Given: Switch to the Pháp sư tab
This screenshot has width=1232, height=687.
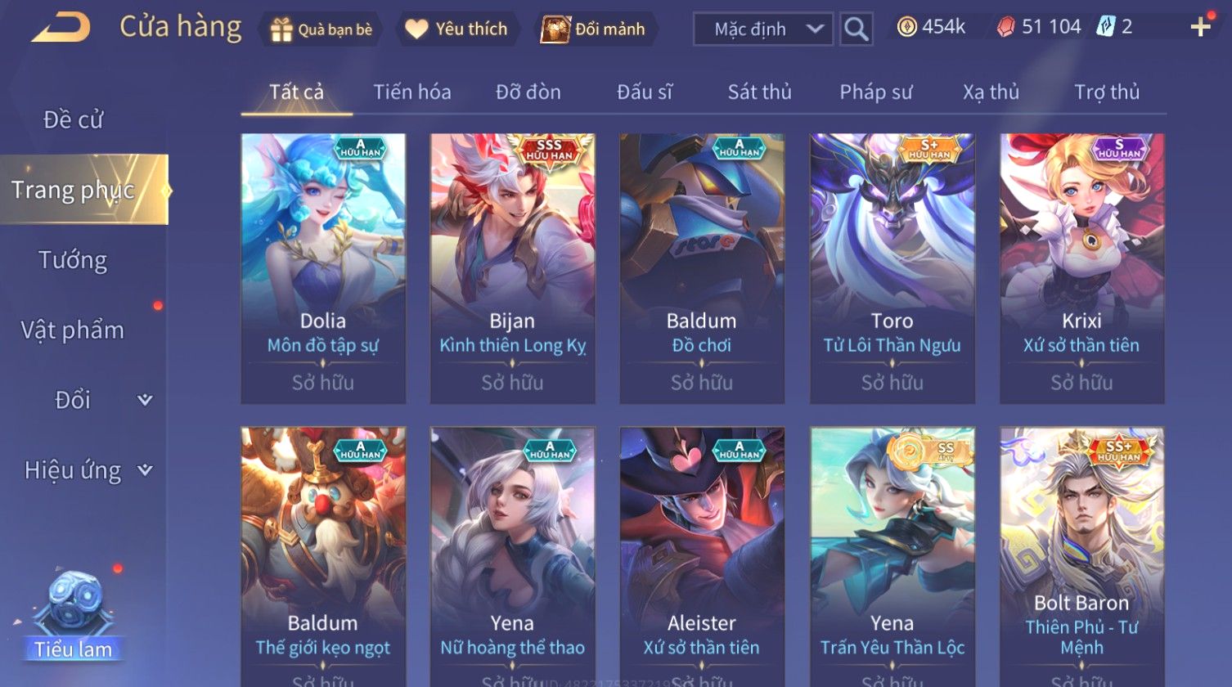Looking at the screenshot, I should click(875, 92).
